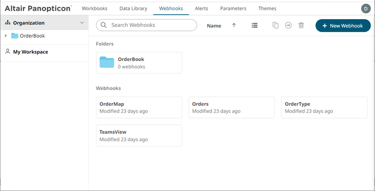Click the delete trash icon
The width and height of the screenshot is (375, 191).
301,26
